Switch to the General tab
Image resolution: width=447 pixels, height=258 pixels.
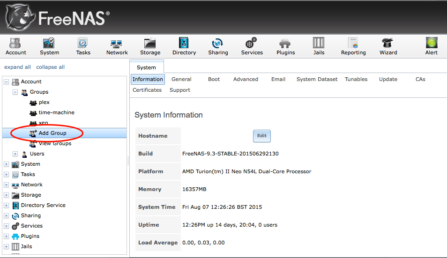(181, 79)
